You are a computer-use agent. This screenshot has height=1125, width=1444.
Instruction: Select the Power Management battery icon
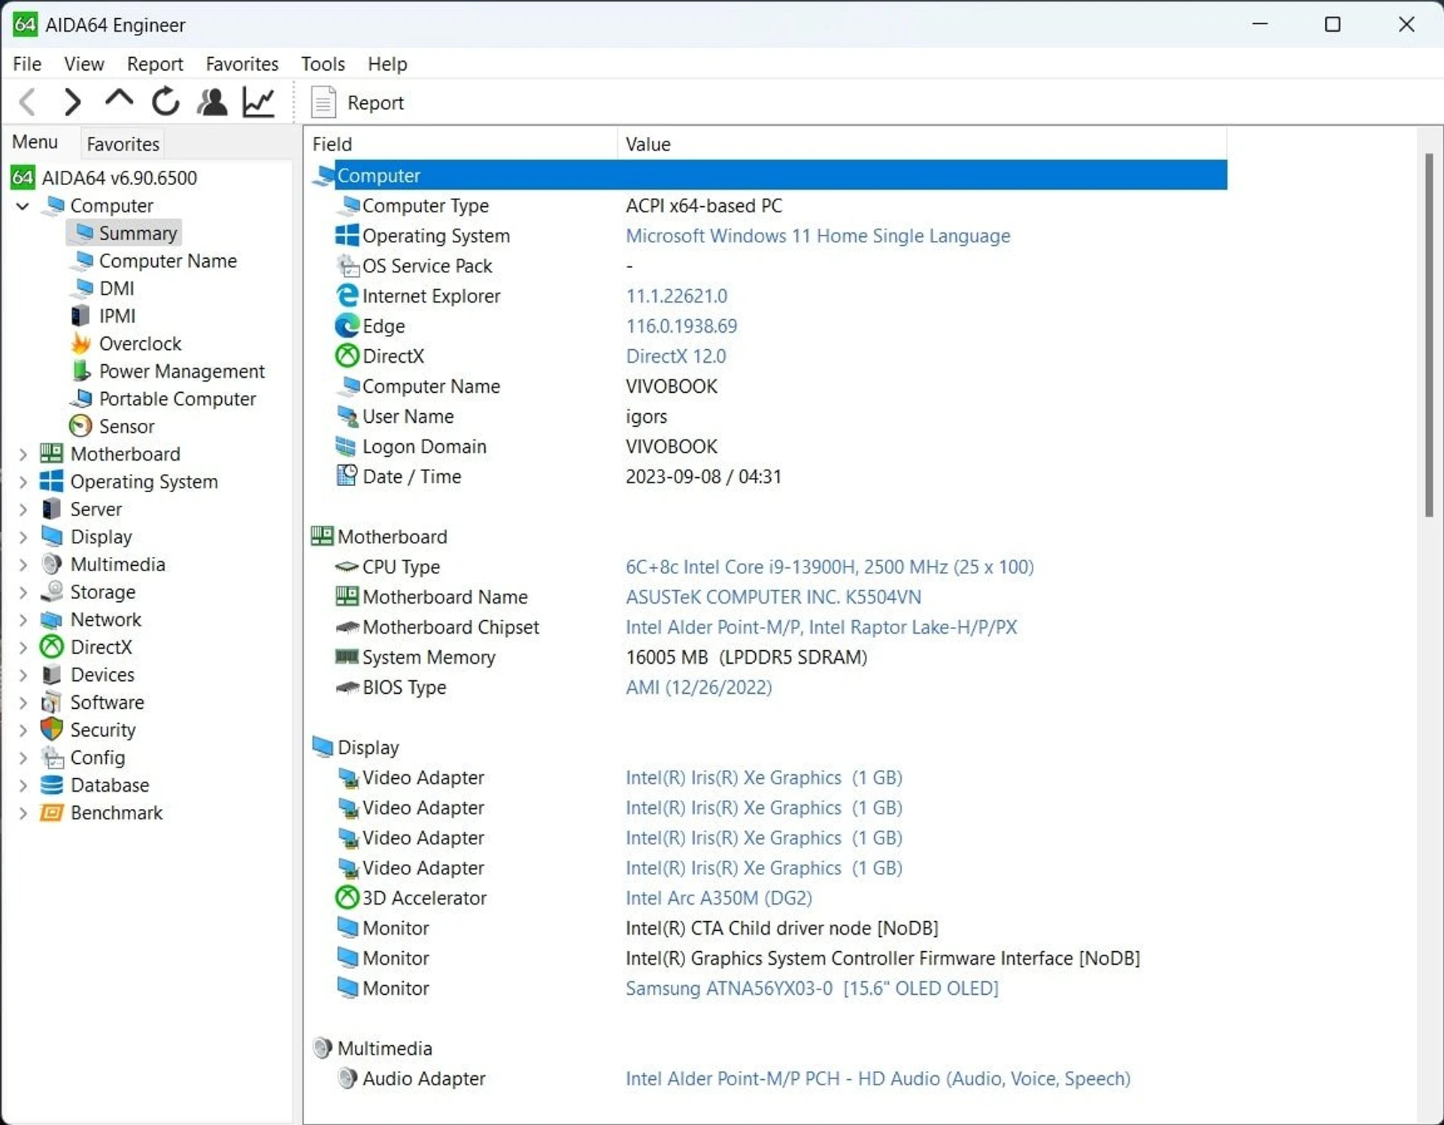click(80, 371)
